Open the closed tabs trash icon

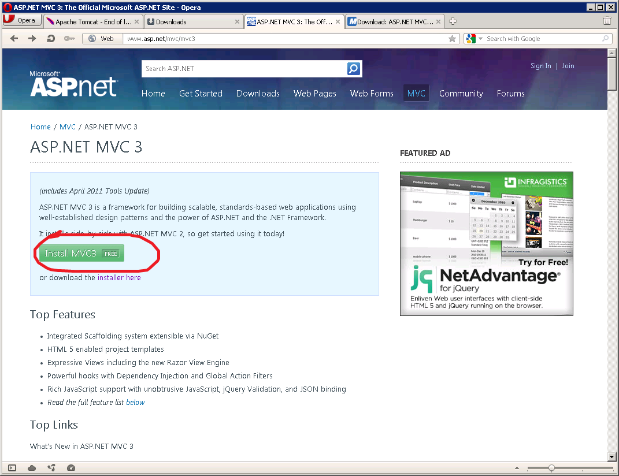(607, 21)
